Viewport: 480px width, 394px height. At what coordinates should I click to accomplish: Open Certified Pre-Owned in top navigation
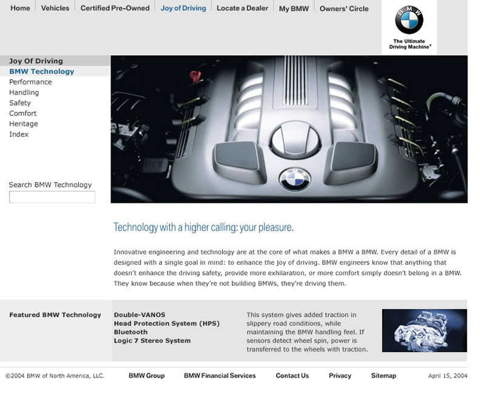(x=115, y=8)
